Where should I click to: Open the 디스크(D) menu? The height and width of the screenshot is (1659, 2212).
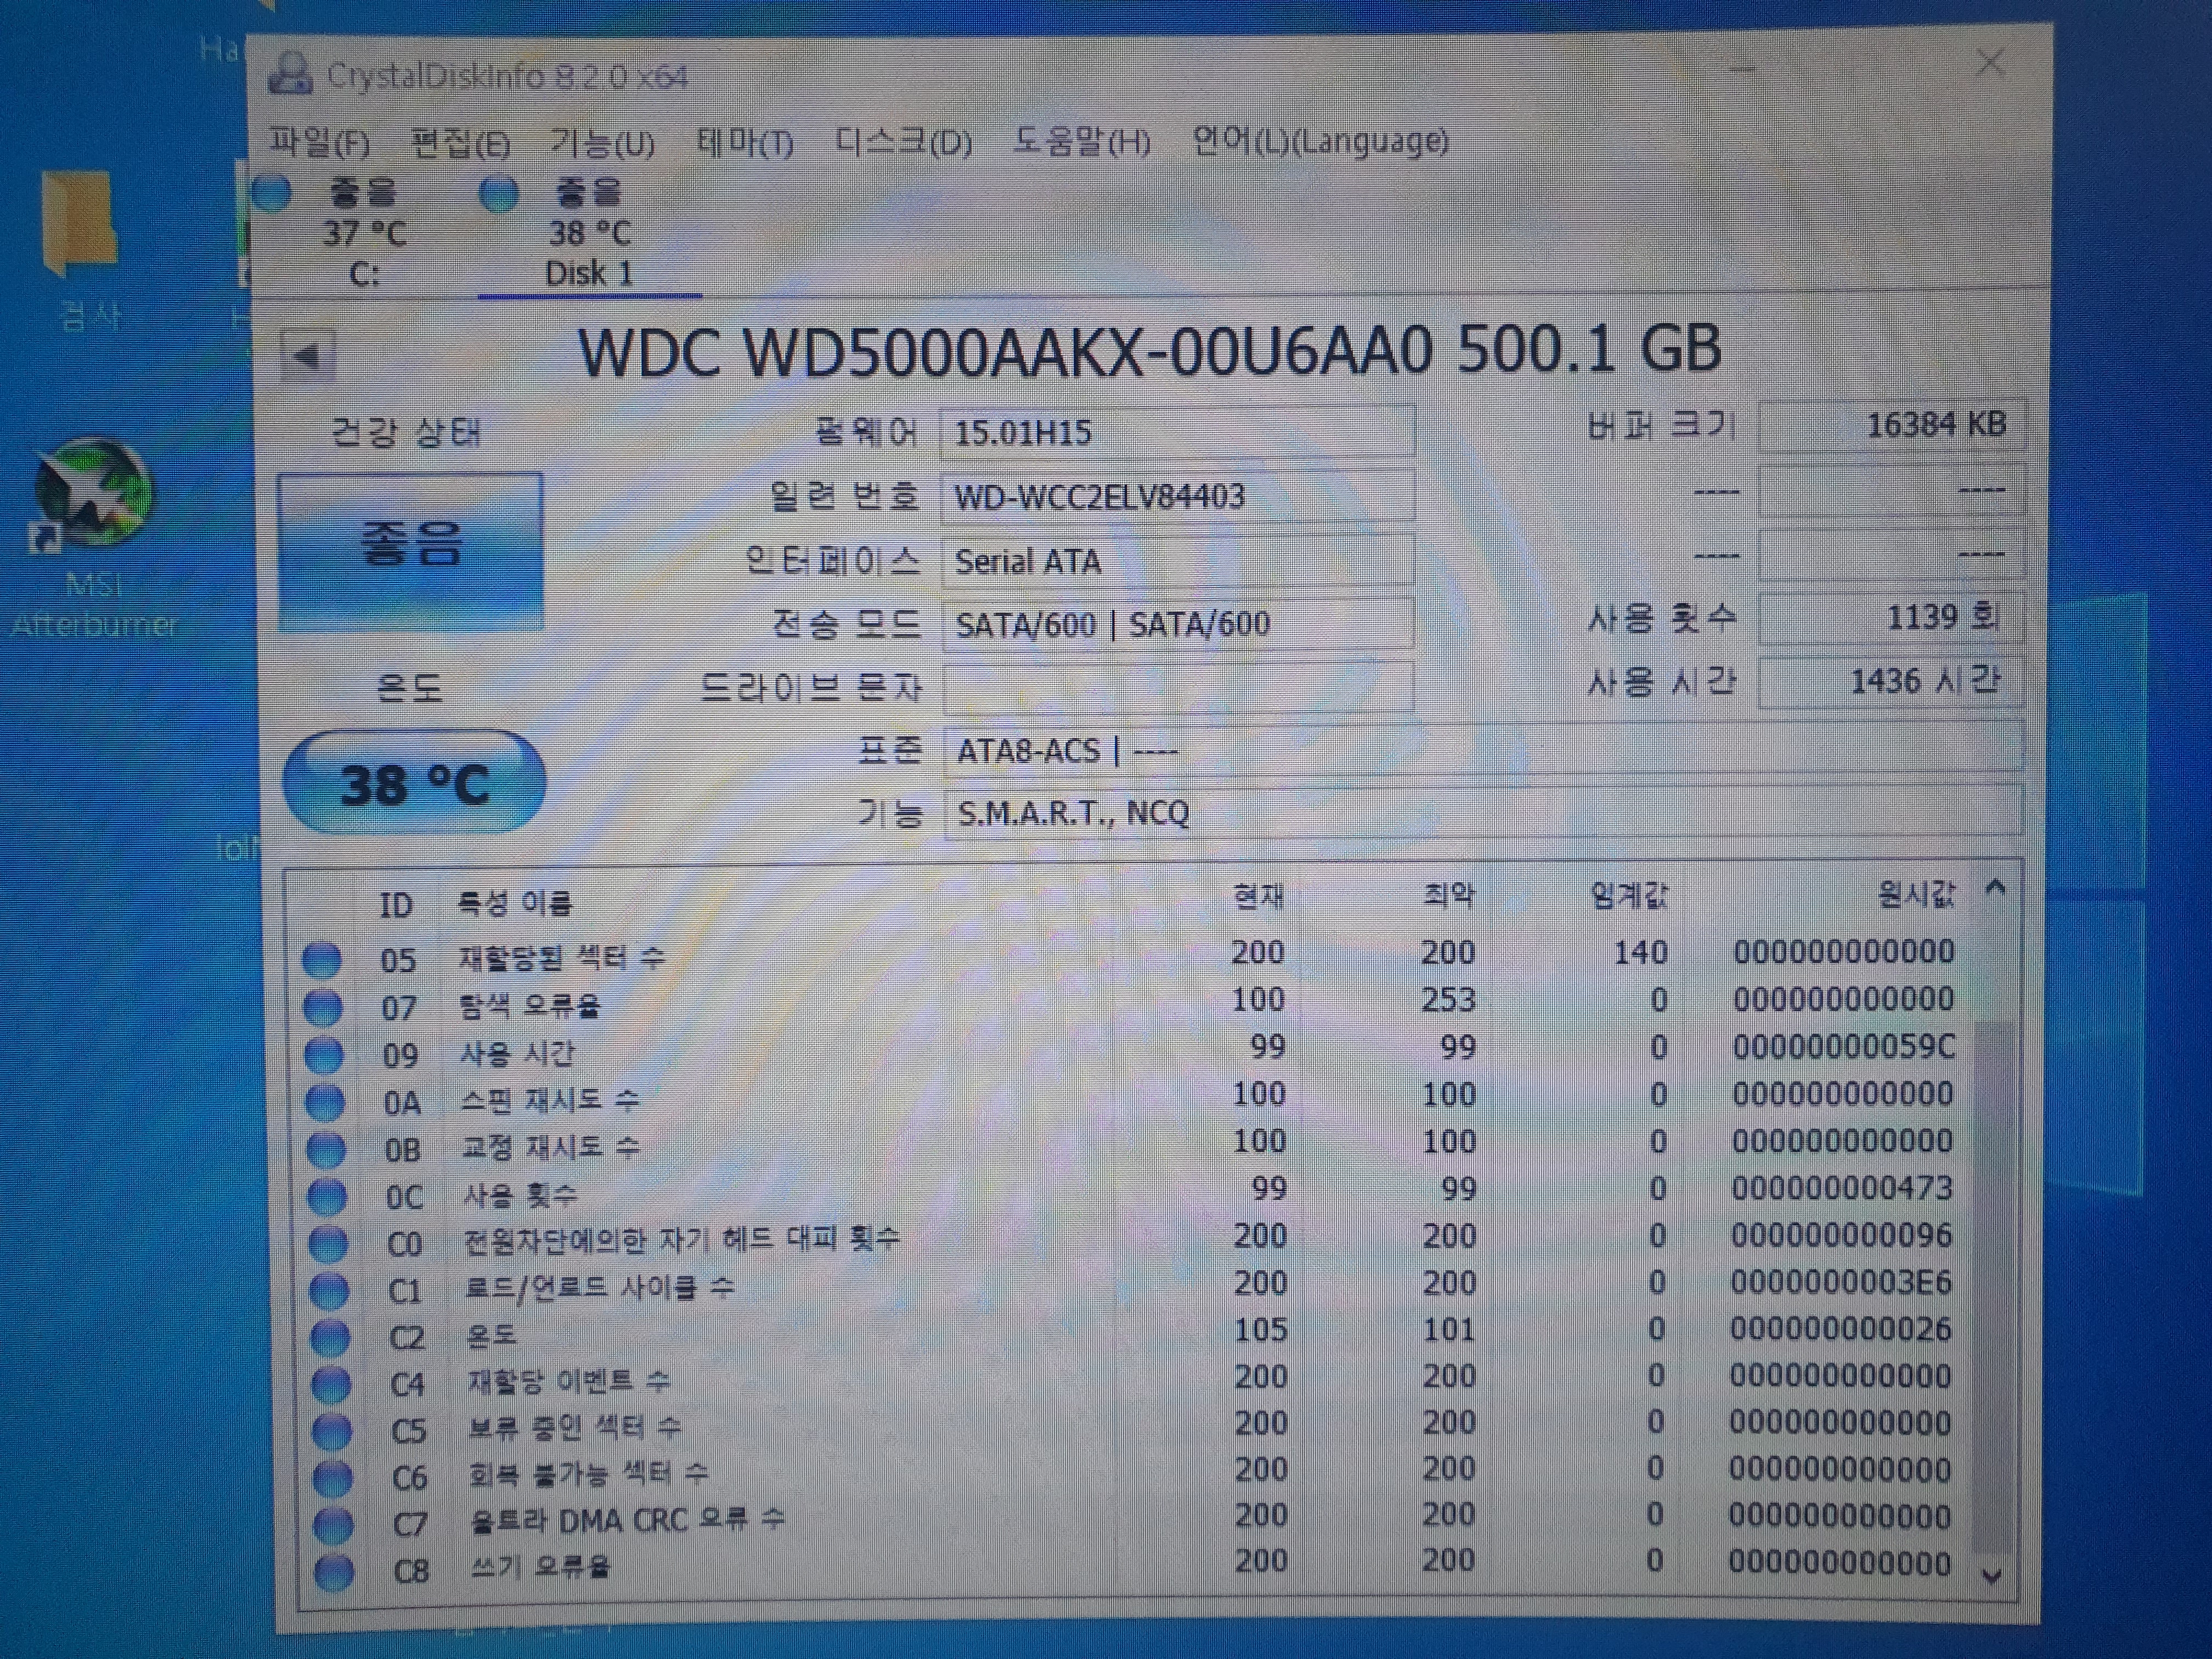click(903, 143)
